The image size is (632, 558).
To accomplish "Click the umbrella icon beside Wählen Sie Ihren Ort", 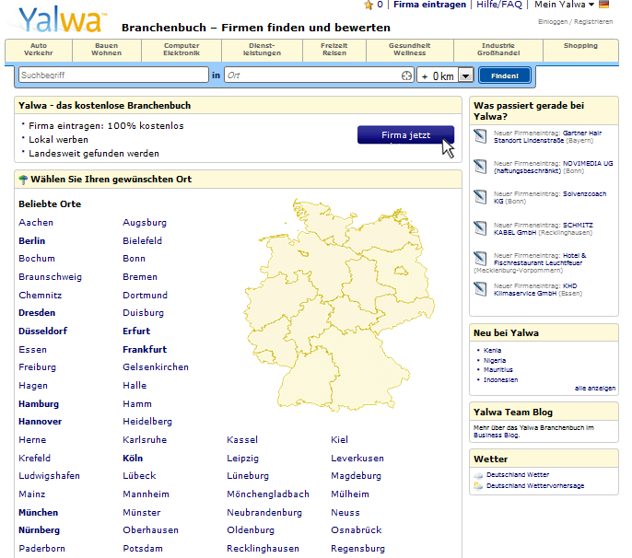I will click(23, 180).
